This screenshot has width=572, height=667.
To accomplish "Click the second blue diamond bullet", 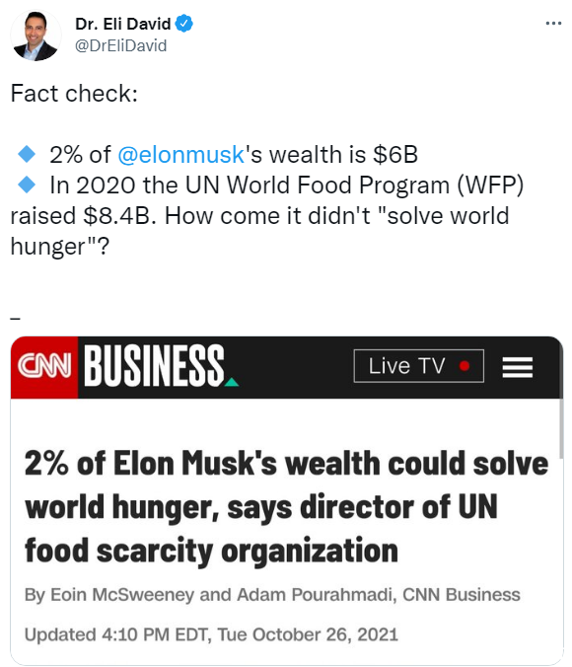I will [27, 185].
